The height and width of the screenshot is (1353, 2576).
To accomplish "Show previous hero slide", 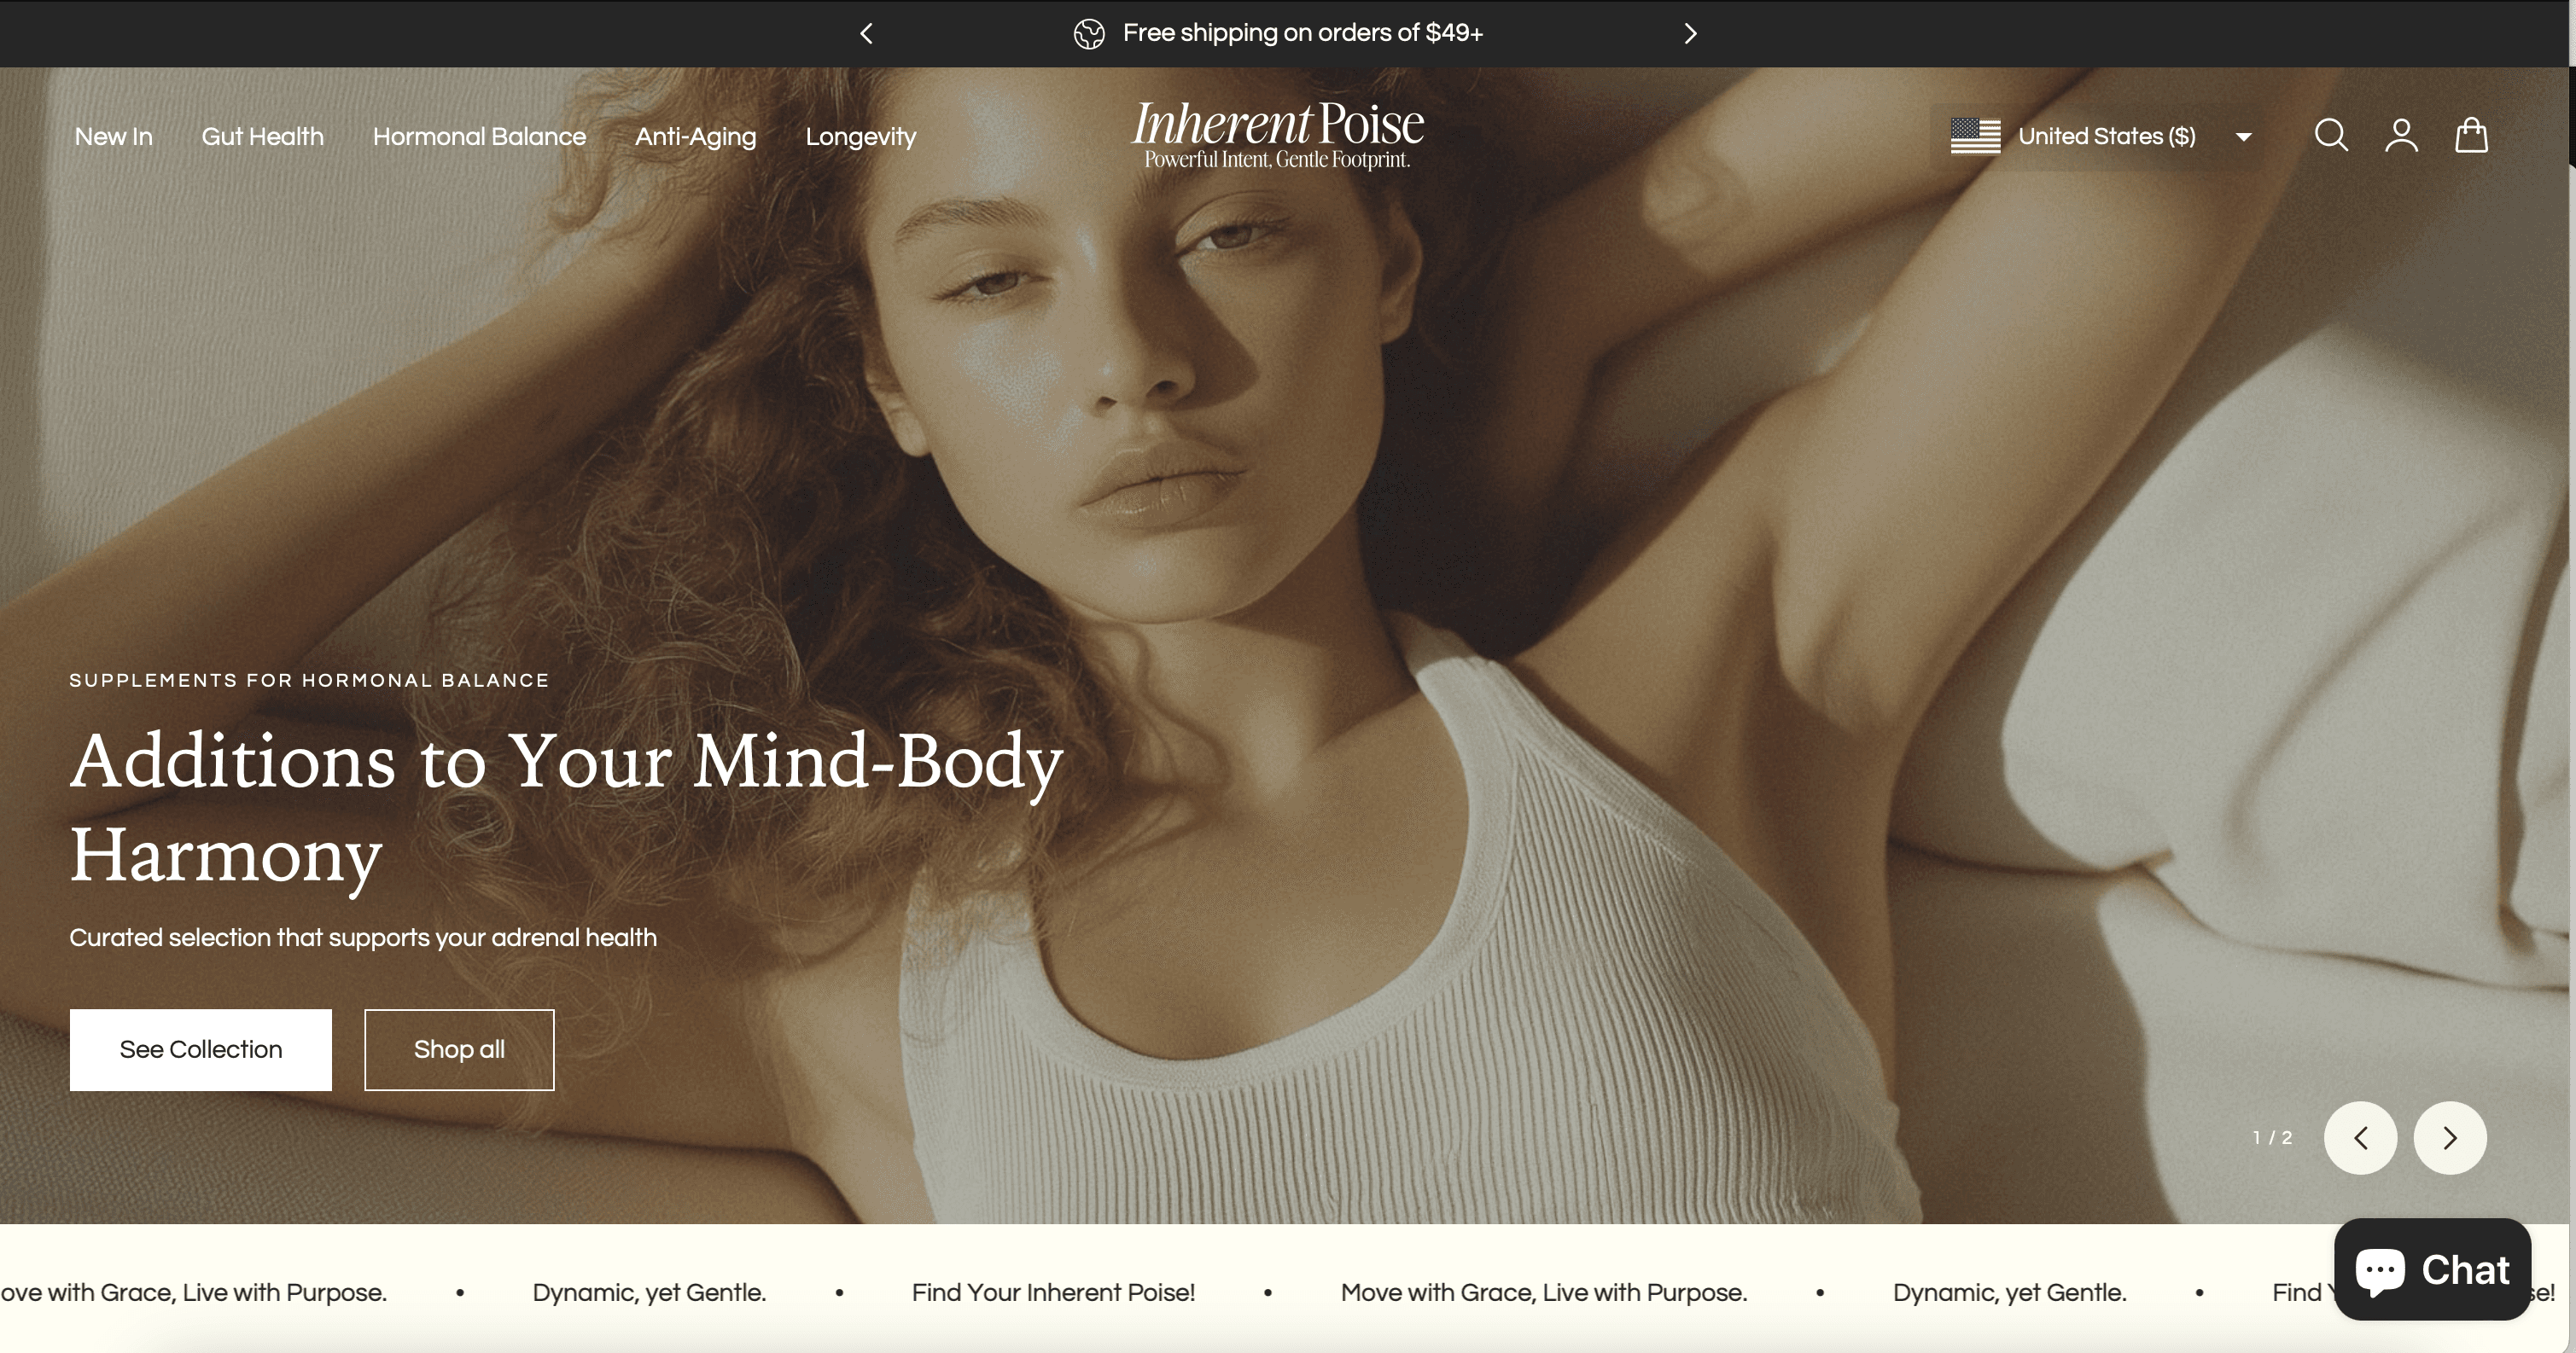I will 2360,1138.
